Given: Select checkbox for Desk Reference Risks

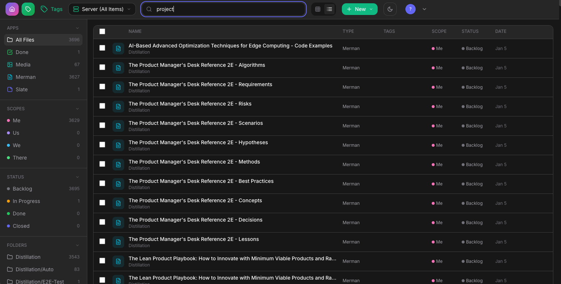Looking at the screenshot, I should (x=102, y=106).
